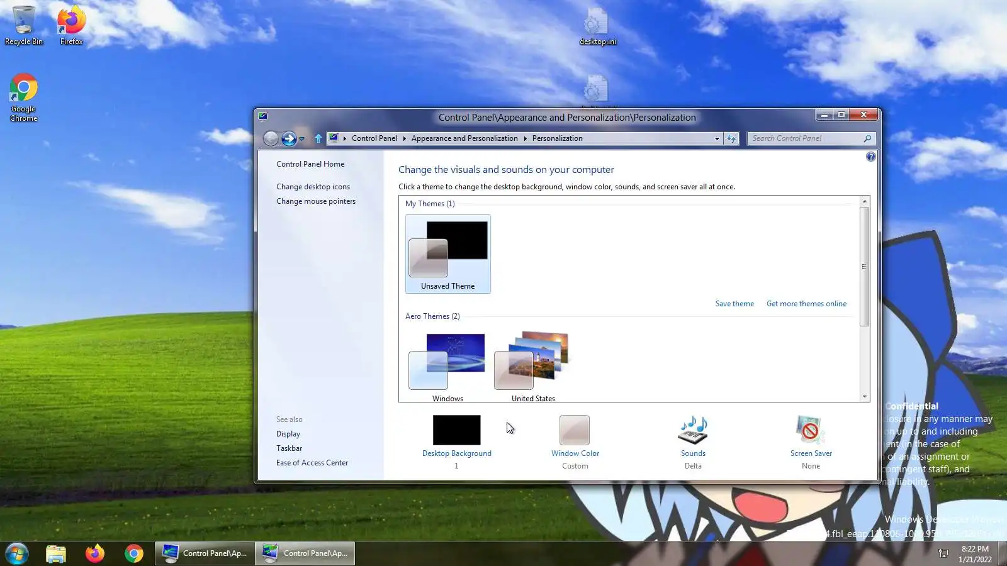
Task: Open Change desktop icons link
Action: (313, 187)
